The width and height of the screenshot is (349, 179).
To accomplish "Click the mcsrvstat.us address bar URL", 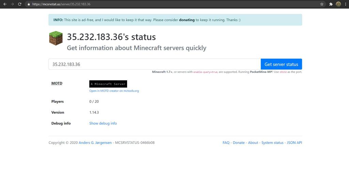I will click(x=61, y=4).
